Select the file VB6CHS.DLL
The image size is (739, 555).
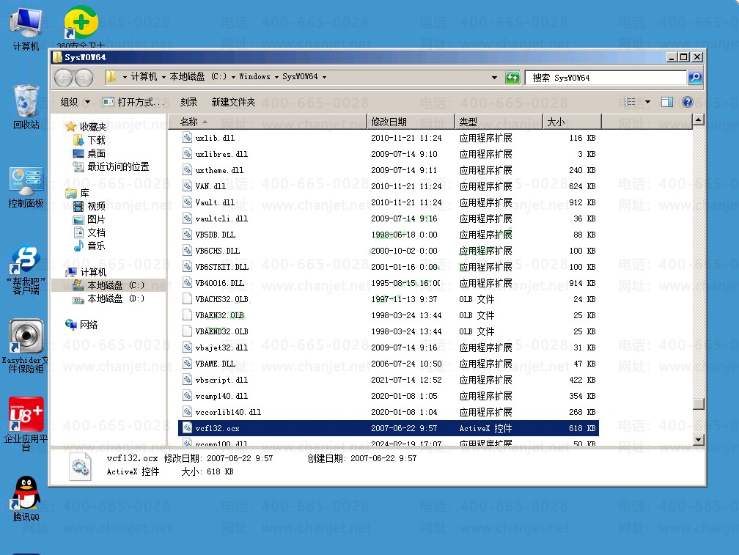tap(389, 251)
